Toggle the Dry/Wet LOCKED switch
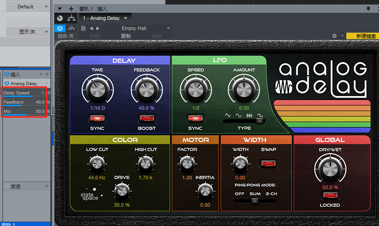The width and height of the screenshot is (379, 226). click(330, 196)
